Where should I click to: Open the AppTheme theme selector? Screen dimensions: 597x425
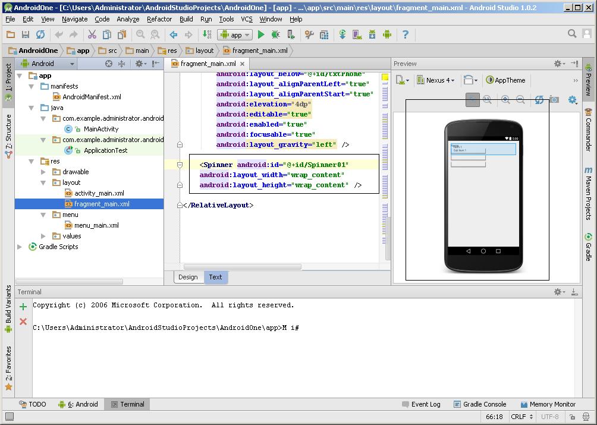tap(506, 80)
